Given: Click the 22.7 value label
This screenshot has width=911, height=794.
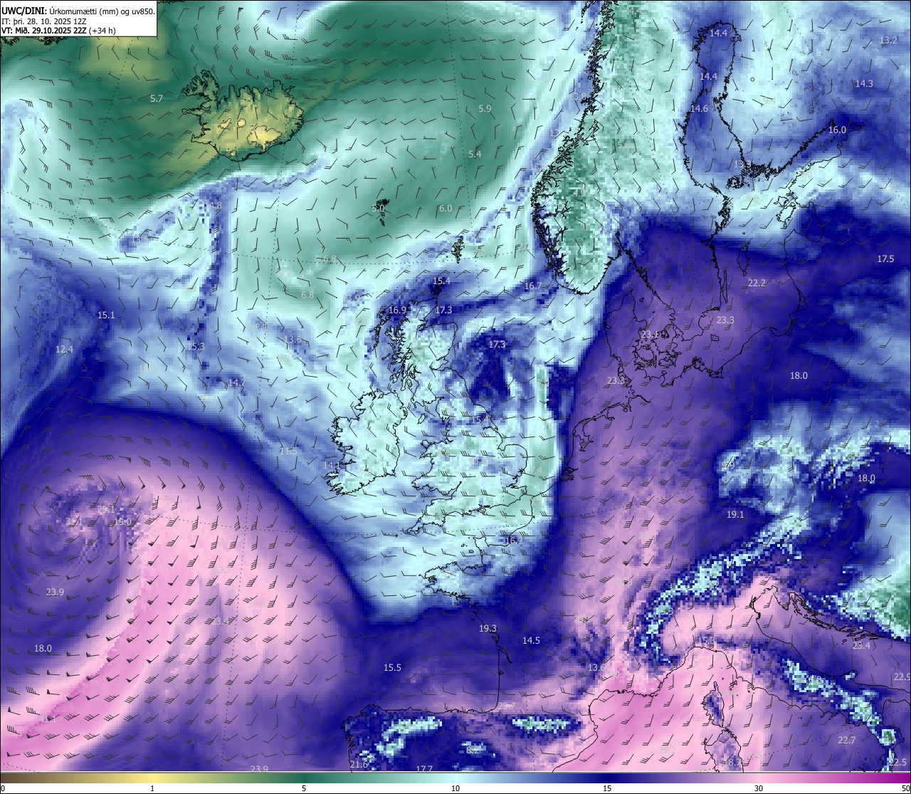Looking at the screenshot, I should [x=847, y=741].
